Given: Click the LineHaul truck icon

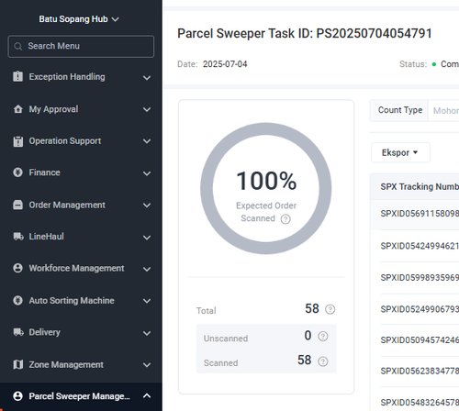Looking at the screenshot, I should click(18, 237).
